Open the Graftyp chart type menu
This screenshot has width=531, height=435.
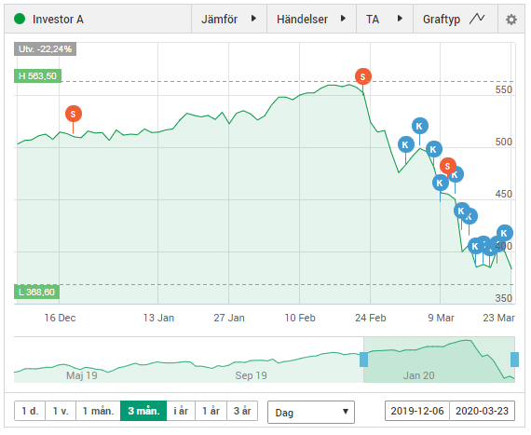(x=456, y=19)
